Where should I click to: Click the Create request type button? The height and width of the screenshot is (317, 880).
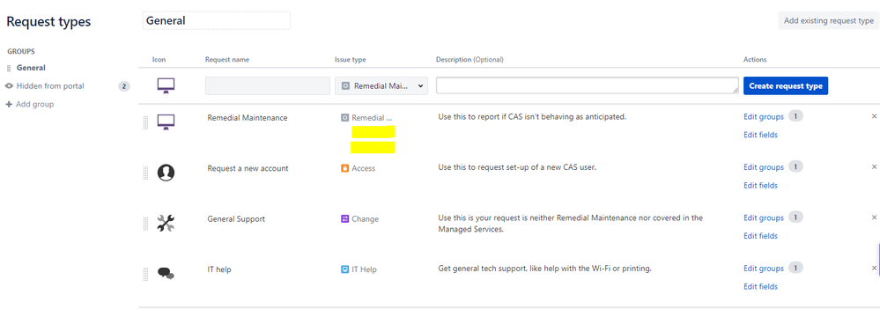786,85
